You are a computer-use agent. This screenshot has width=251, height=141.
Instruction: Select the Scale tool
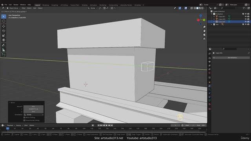pos(4,36)
